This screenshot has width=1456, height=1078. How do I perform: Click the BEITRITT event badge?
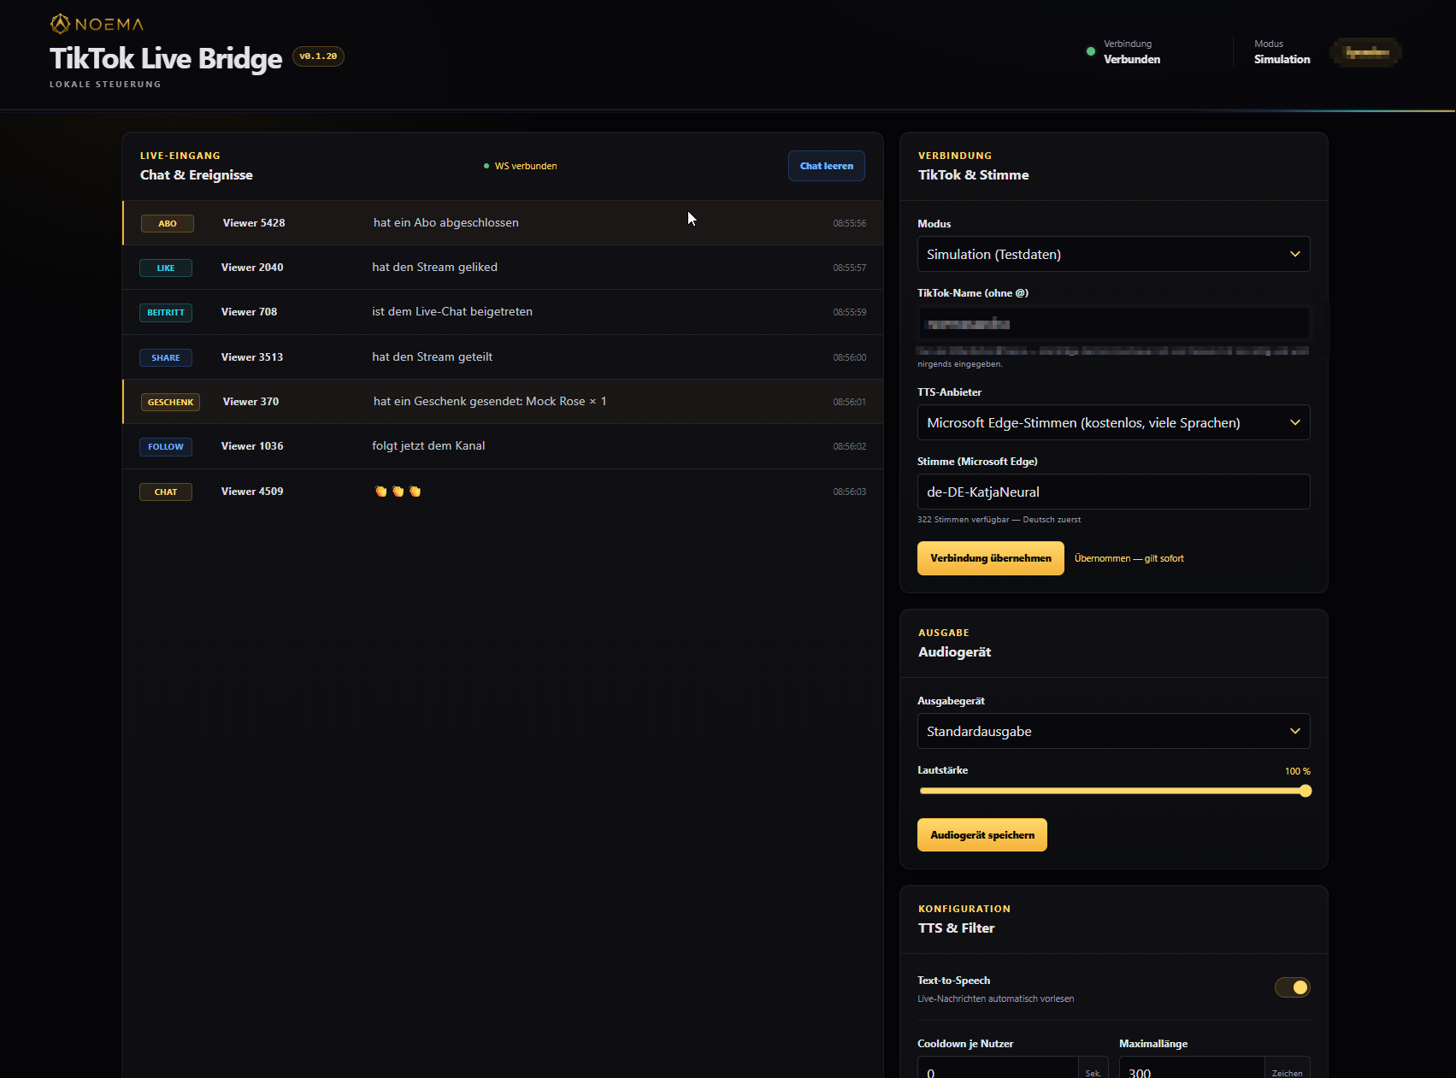pyautogui.click(x=166, y=312)
